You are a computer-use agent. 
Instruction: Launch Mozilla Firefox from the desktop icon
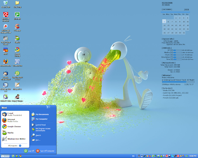pyautogui.click(x=6, y=63)
